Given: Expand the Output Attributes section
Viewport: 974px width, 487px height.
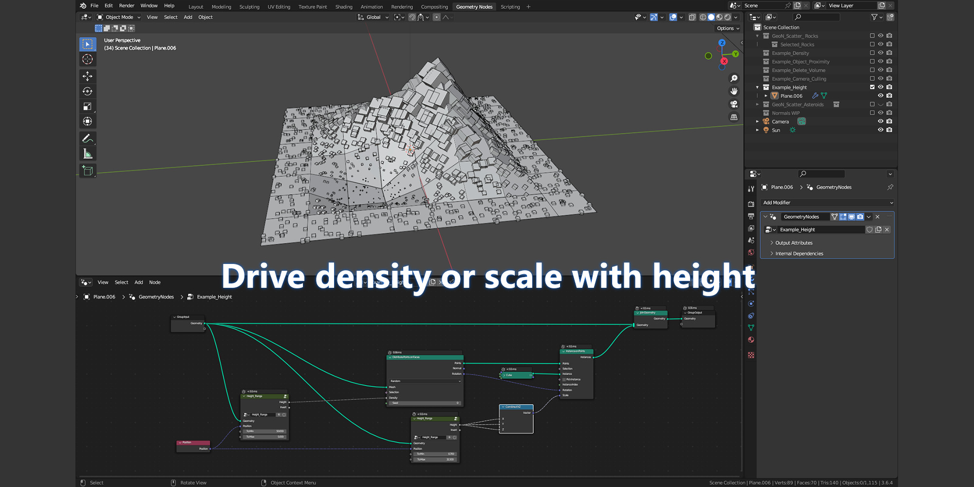Looking at the screenshot, I should (x=793, y=243).
